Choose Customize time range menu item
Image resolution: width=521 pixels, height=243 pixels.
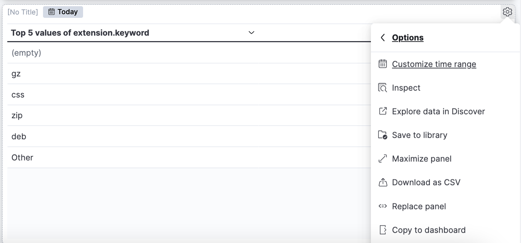[x=434, y=64]
